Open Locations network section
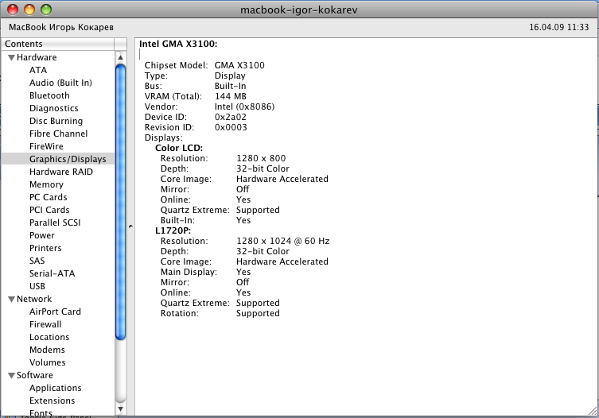The image size is (599, 418). 49,337
